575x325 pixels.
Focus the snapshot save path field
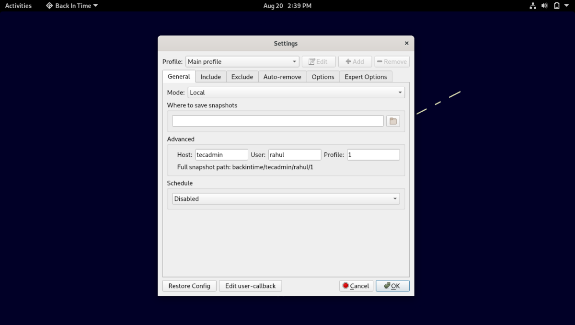pyautogui.click(x=278, y=121)
